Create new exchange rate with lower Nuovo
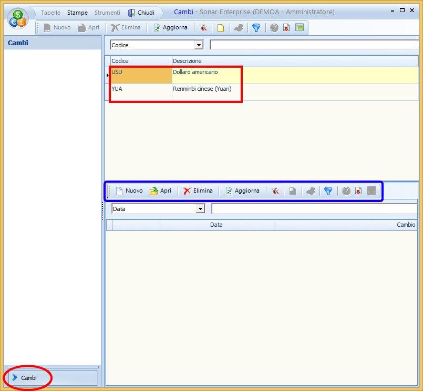Viewport: 423px width, 391px height. (129, 191)
